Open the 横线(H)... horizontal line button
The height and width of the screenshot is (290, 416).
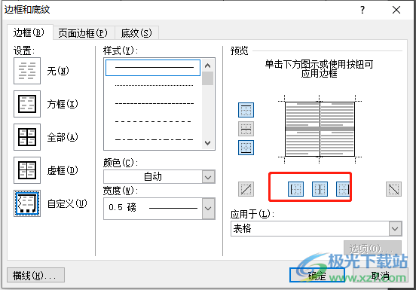35,275
